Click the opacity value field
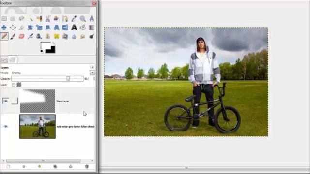310x174 pixels. (87, 79)
